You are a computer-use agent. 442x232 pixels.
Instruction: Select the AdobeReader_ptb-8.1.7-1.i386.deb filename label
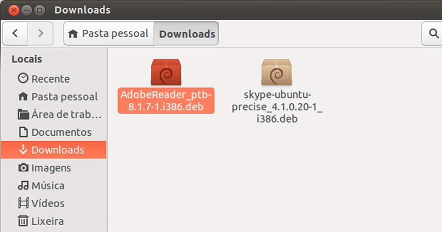pyautogui.click(x=166, y=101)
